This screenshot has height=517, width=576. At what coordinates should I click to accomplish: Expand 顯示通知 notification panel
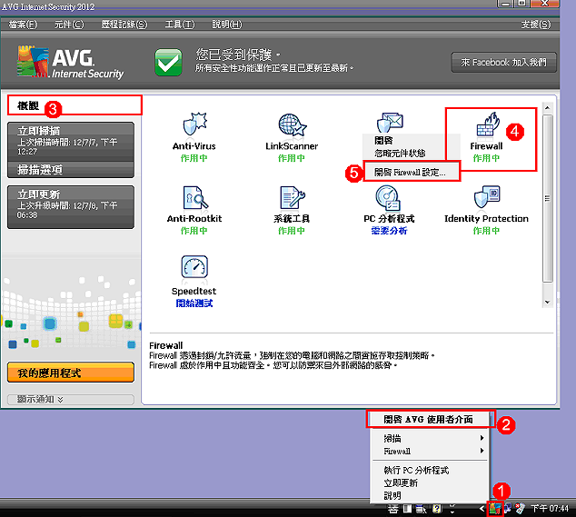click(71, 400)
